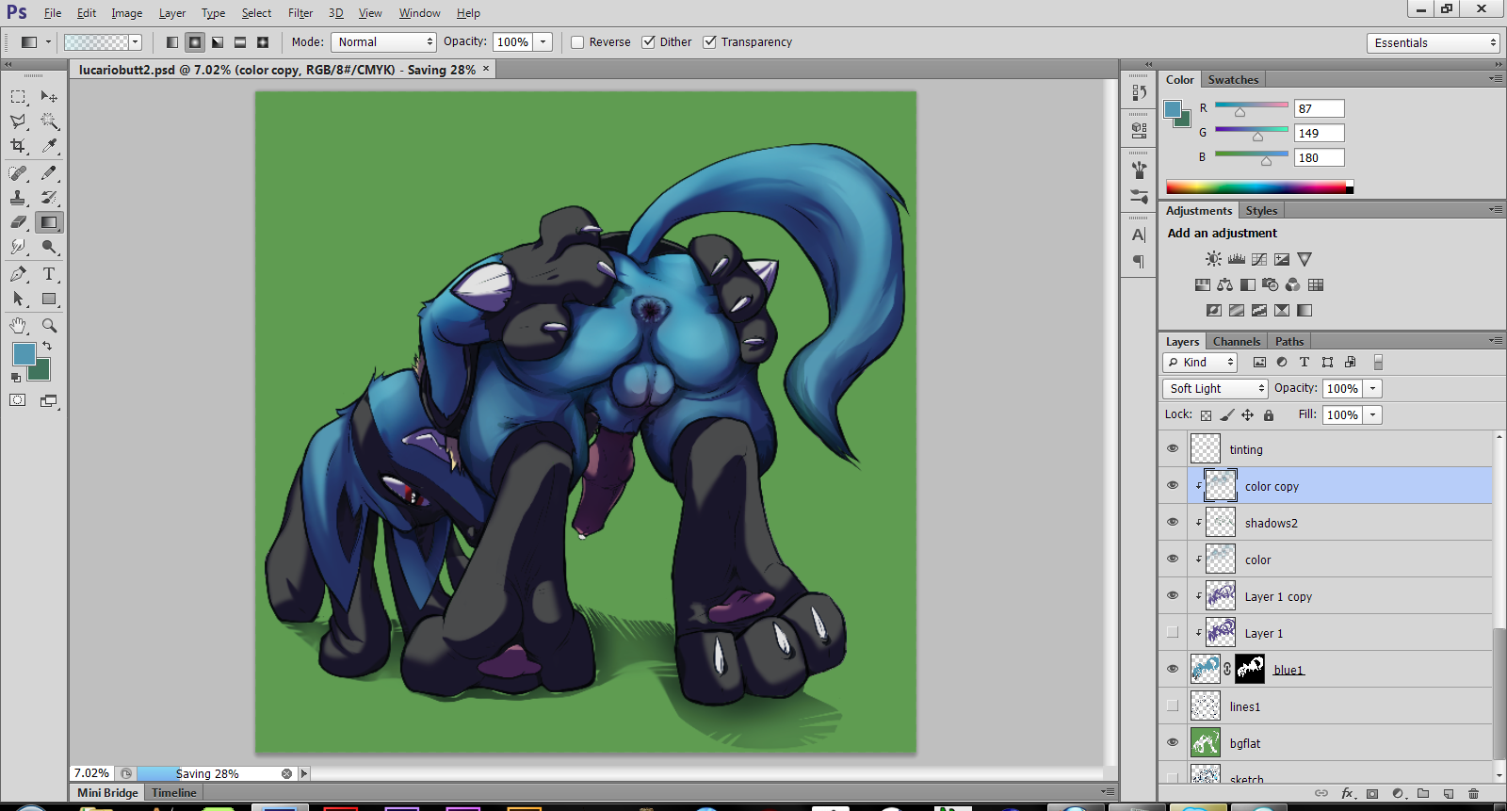Hide the shadows2 layer
This screenshot has height=811, width=1507.
[x=1173, y=523]
